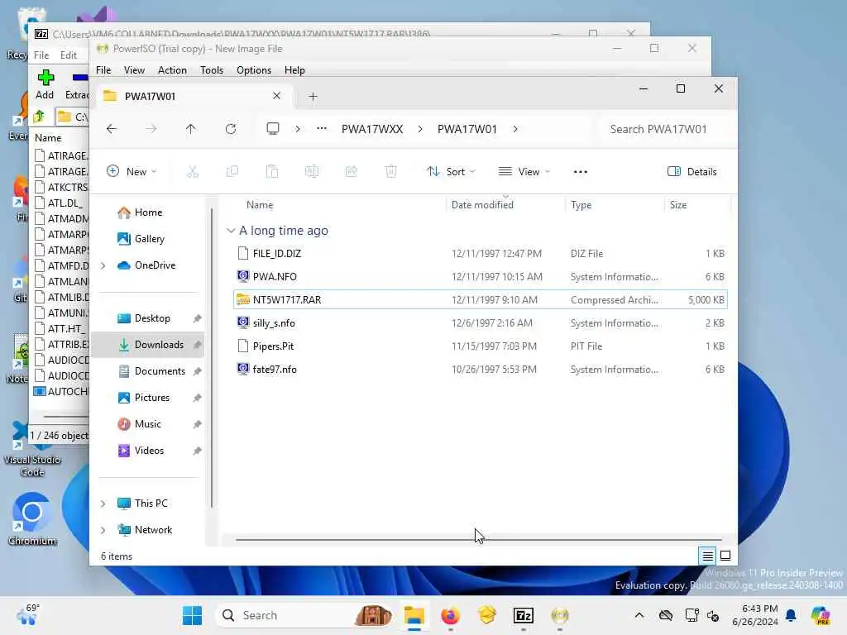Click the notification bell in system tray

pos(791,615)
